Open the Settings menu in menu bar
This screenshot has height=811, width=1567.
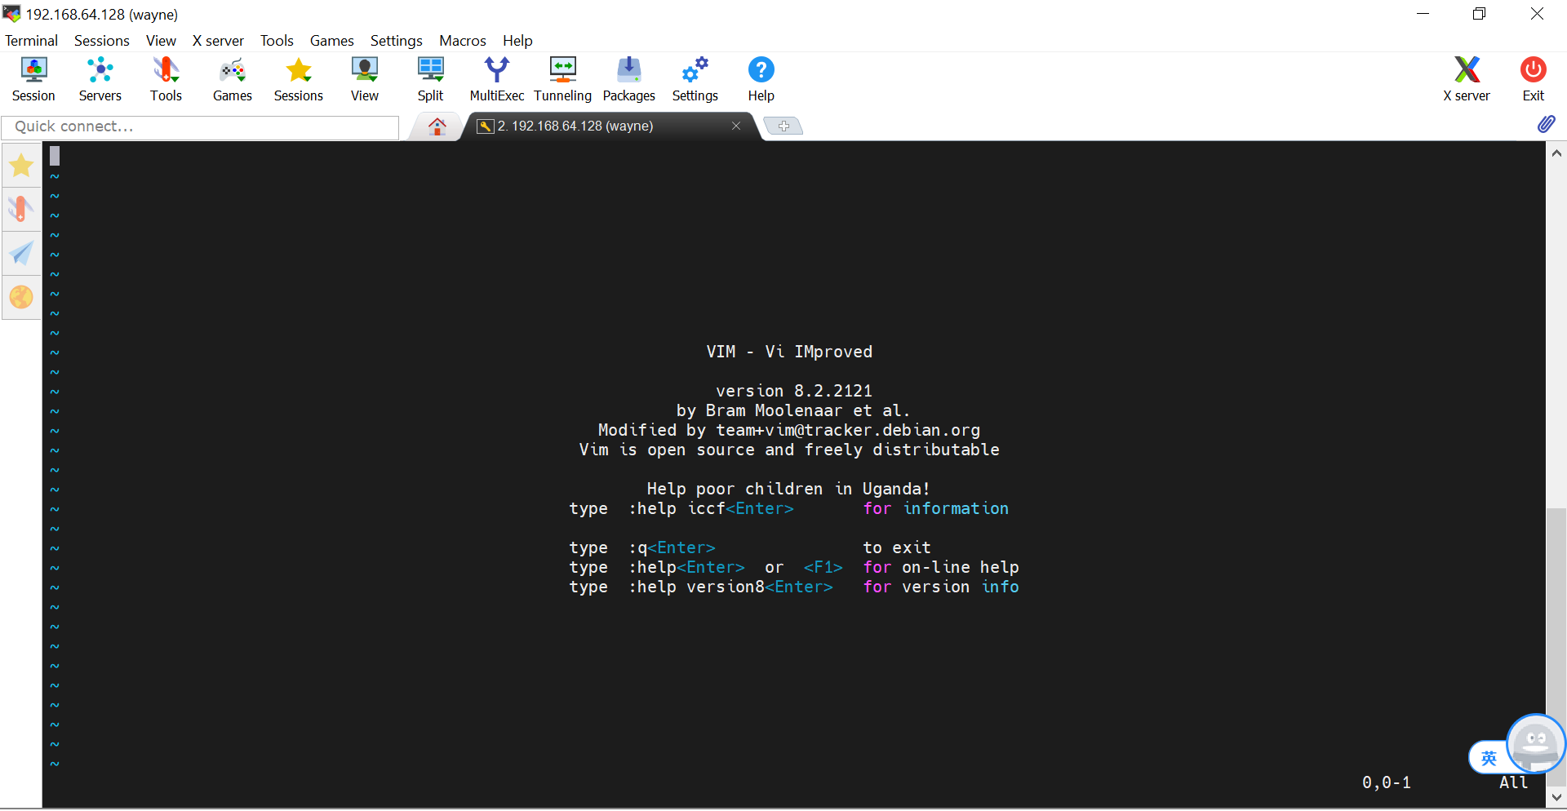click(396, 41)
